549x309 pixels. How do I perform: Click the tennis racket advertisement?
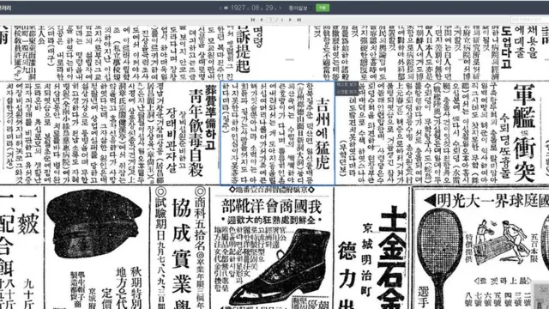(x=440, y=259)
